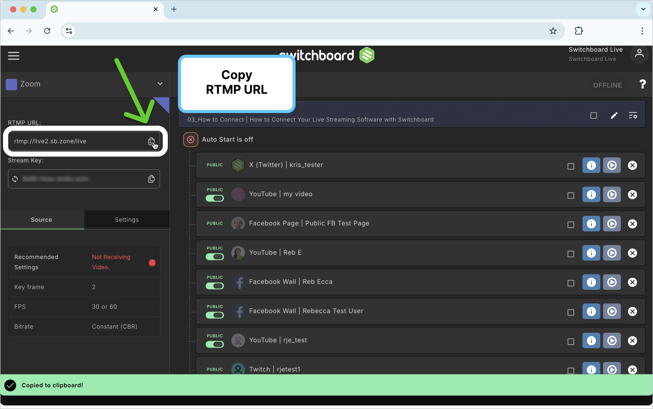Remove Facebook Page Public FB Test Page destination
The image size is (653, 409).
tap(632, 224)
